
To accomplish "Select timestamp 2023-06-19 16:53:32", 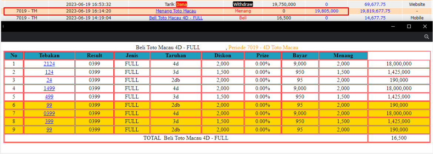I will (x=89, y=4).
